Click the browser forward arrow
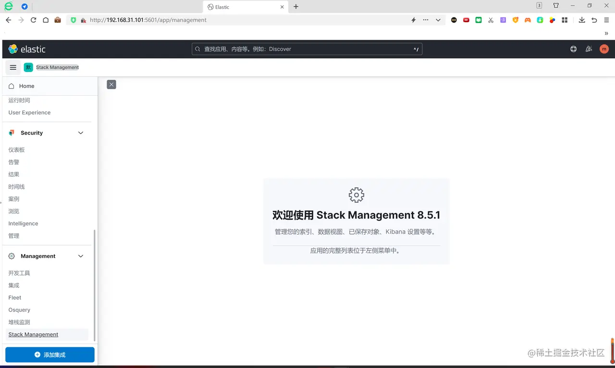 pos(21,20)
